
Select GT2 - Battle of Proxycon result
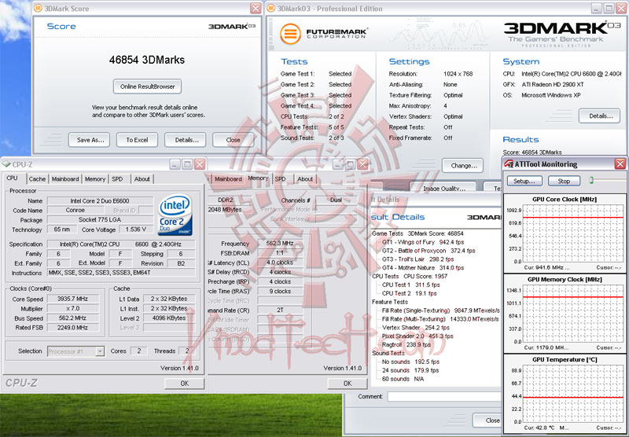coord(429,251)
